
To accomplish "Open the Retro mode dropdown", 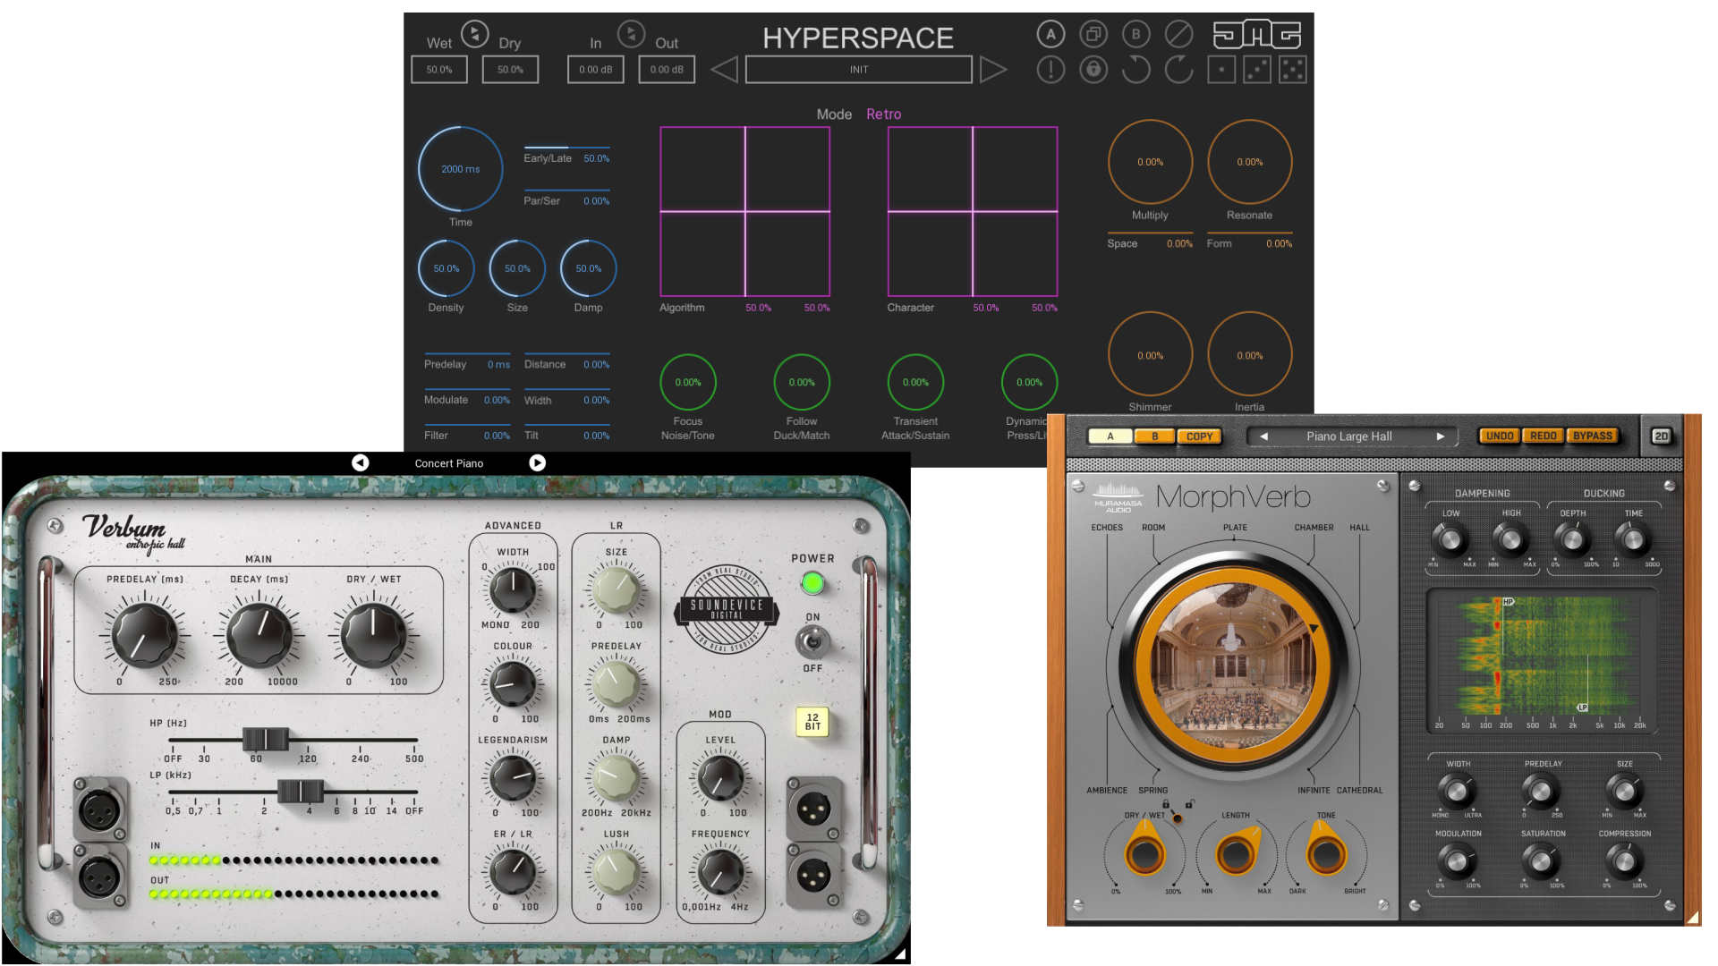I will pos(883,114).
